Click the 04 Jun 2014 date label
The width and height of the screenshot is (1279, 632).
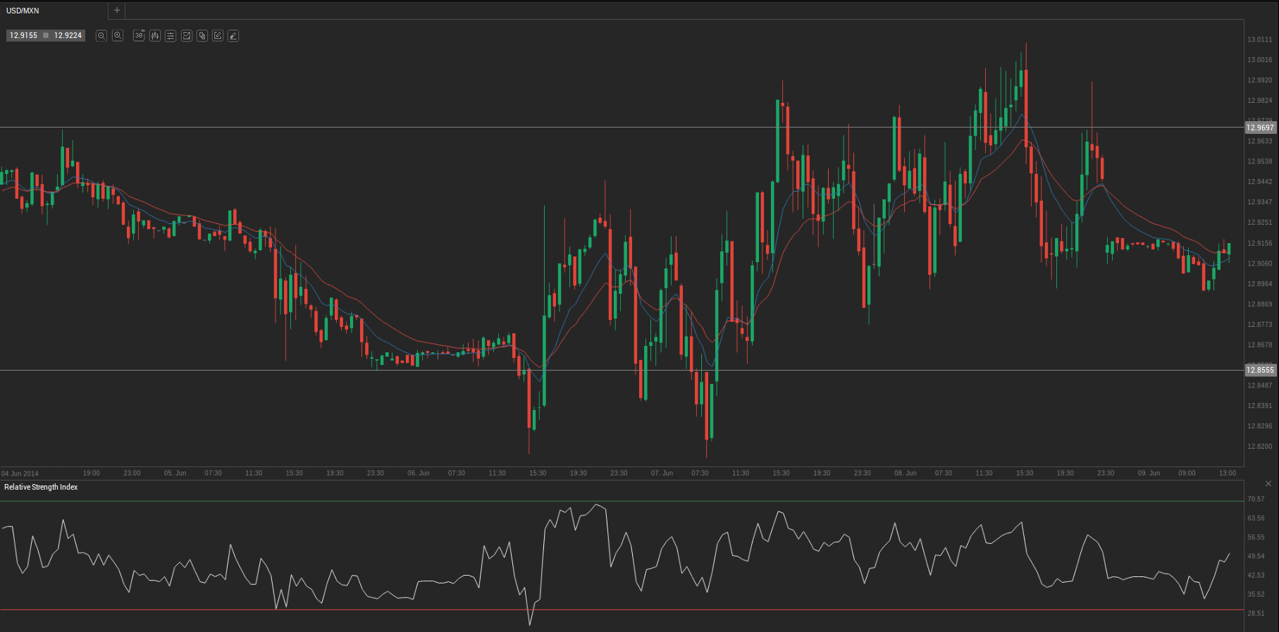coord(20,473)
